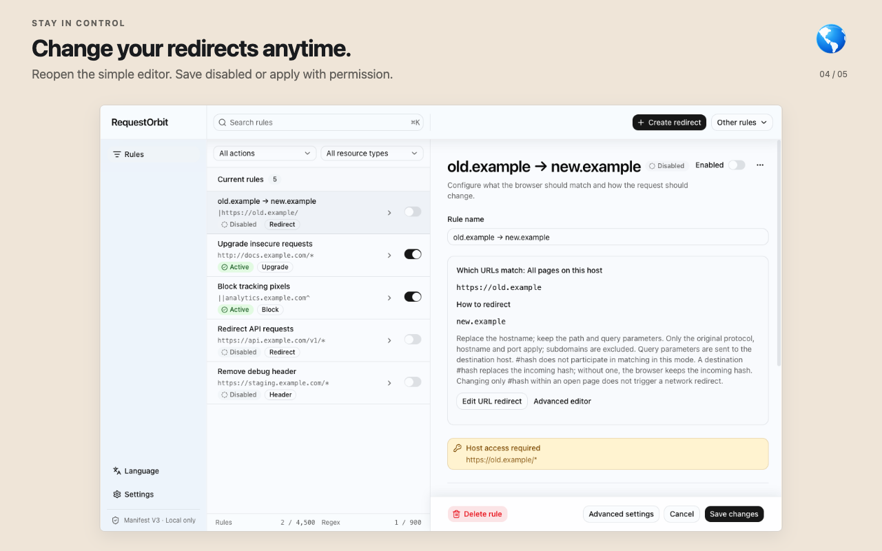
Task: Click the Rule name input field
Action: (x=608, y=237)
